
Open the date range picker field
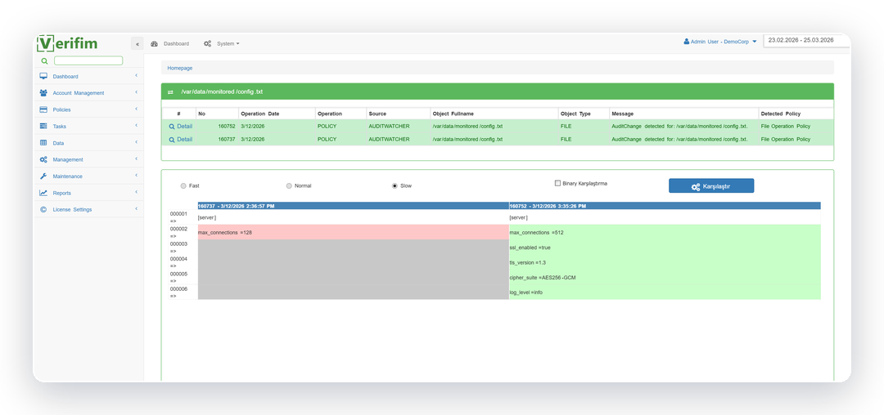click(806, 41)
